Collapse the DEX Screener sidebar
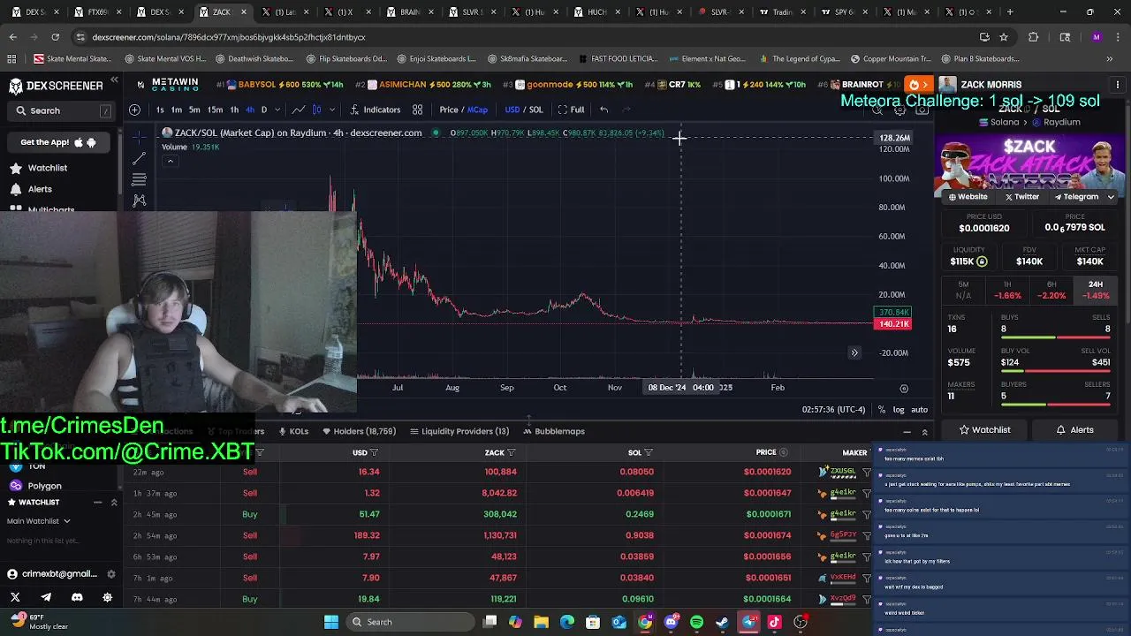The image size is (1131, 636). (x=114, y=80)
